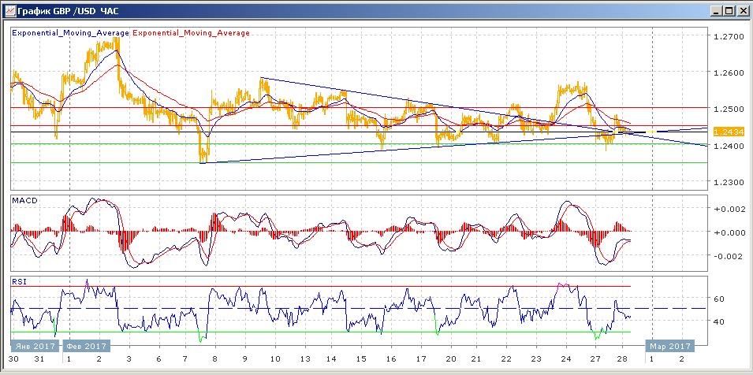Close the GBP/USD chart window

point(742,10)
